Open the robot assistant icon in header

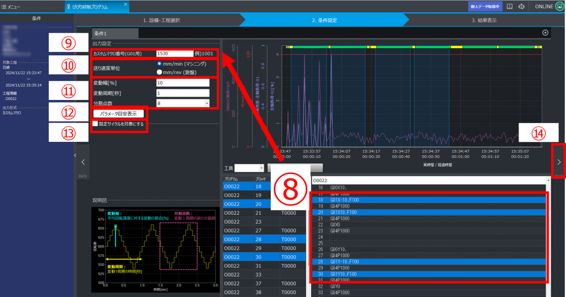[522, 7]
